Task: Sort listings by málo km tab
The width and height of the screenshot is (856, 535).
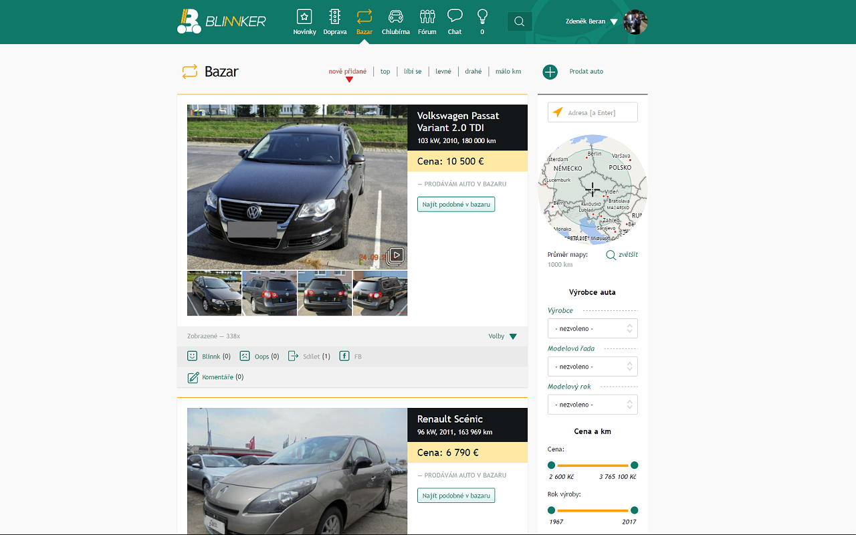Action: 508,72
